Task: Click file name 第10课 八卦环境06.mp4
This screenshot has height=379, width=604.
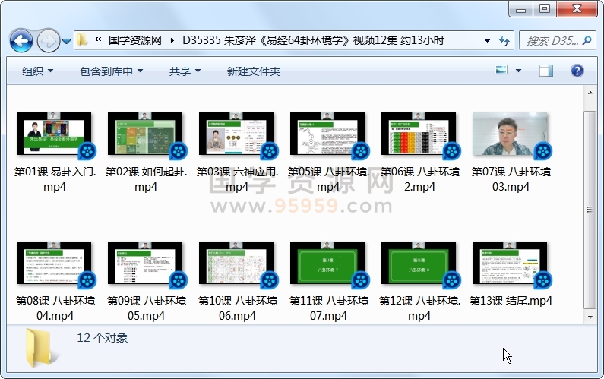Action: point(237,308)
